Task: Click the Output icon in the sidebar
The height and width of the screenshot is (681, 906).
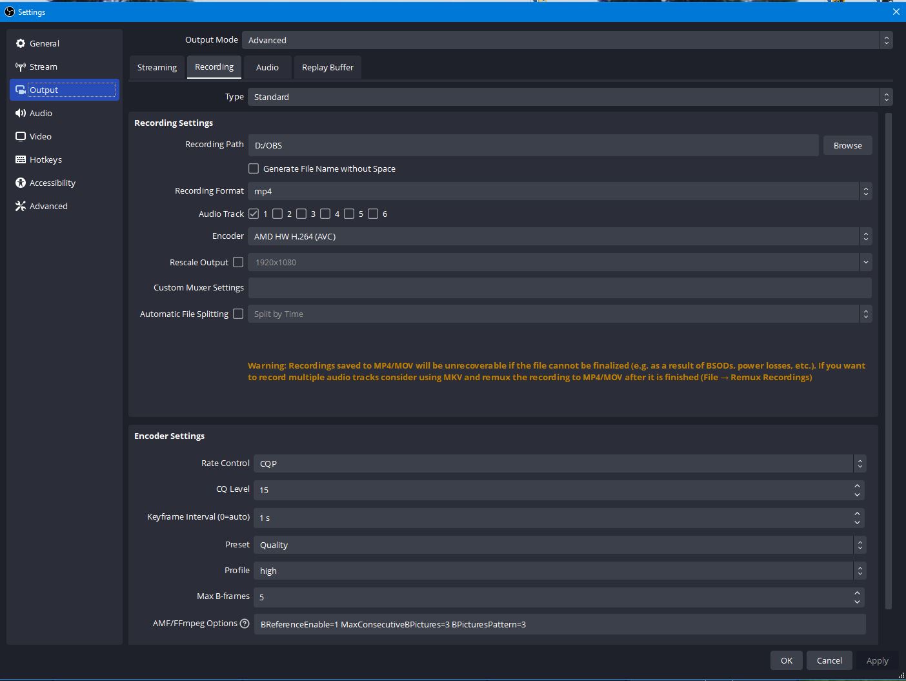Action: 21,90
